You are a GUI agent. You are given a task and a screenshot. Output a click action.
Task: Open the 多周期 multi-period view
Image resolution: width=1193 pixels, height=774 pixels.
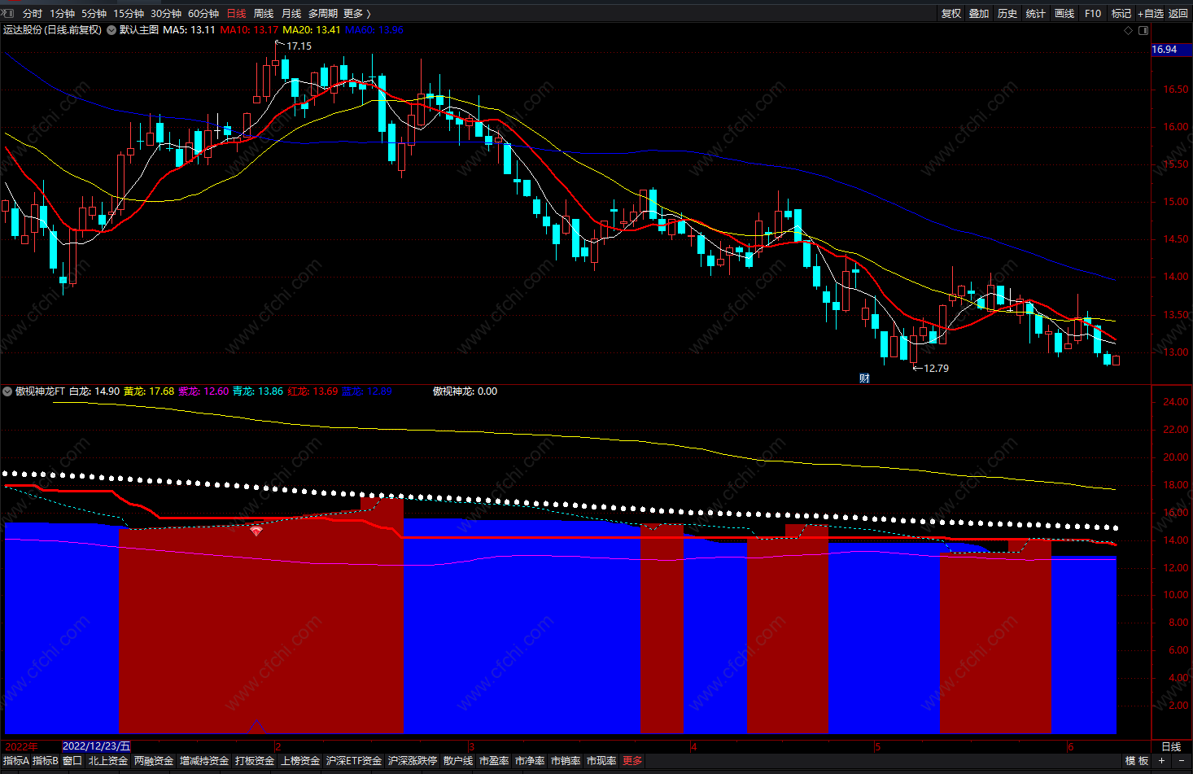point(322,13)
